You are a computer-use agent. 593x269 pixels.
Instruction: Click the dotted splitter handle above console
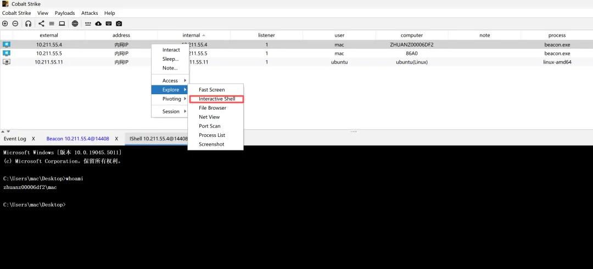[354, 131]
